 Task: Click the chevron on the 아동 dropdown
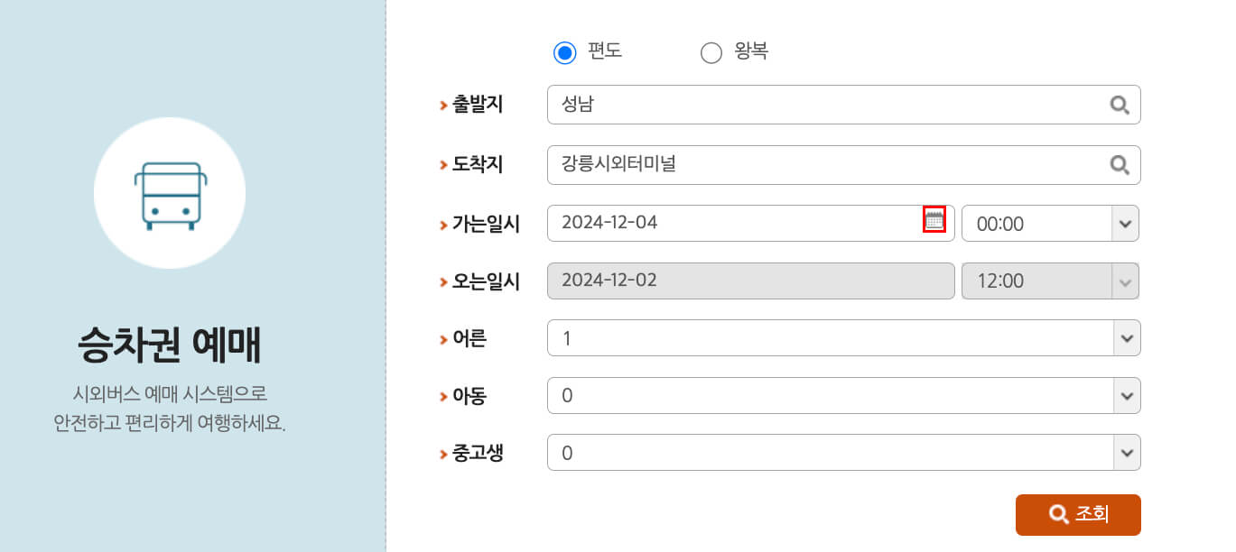[1126, 395]
